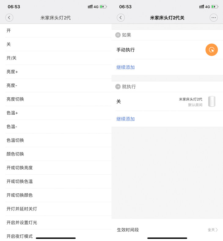Image resolution: width=223 pixels, height=241 pixels.
Task: Tap back arrow on left 米家床头灯2代 screen
Action: pyautogui.click(x=9, y=18)
